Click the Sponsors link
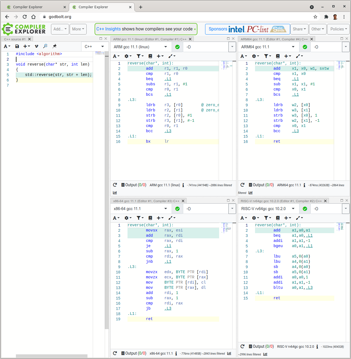This screenshot has width=351, height=359. click(218, 29)
